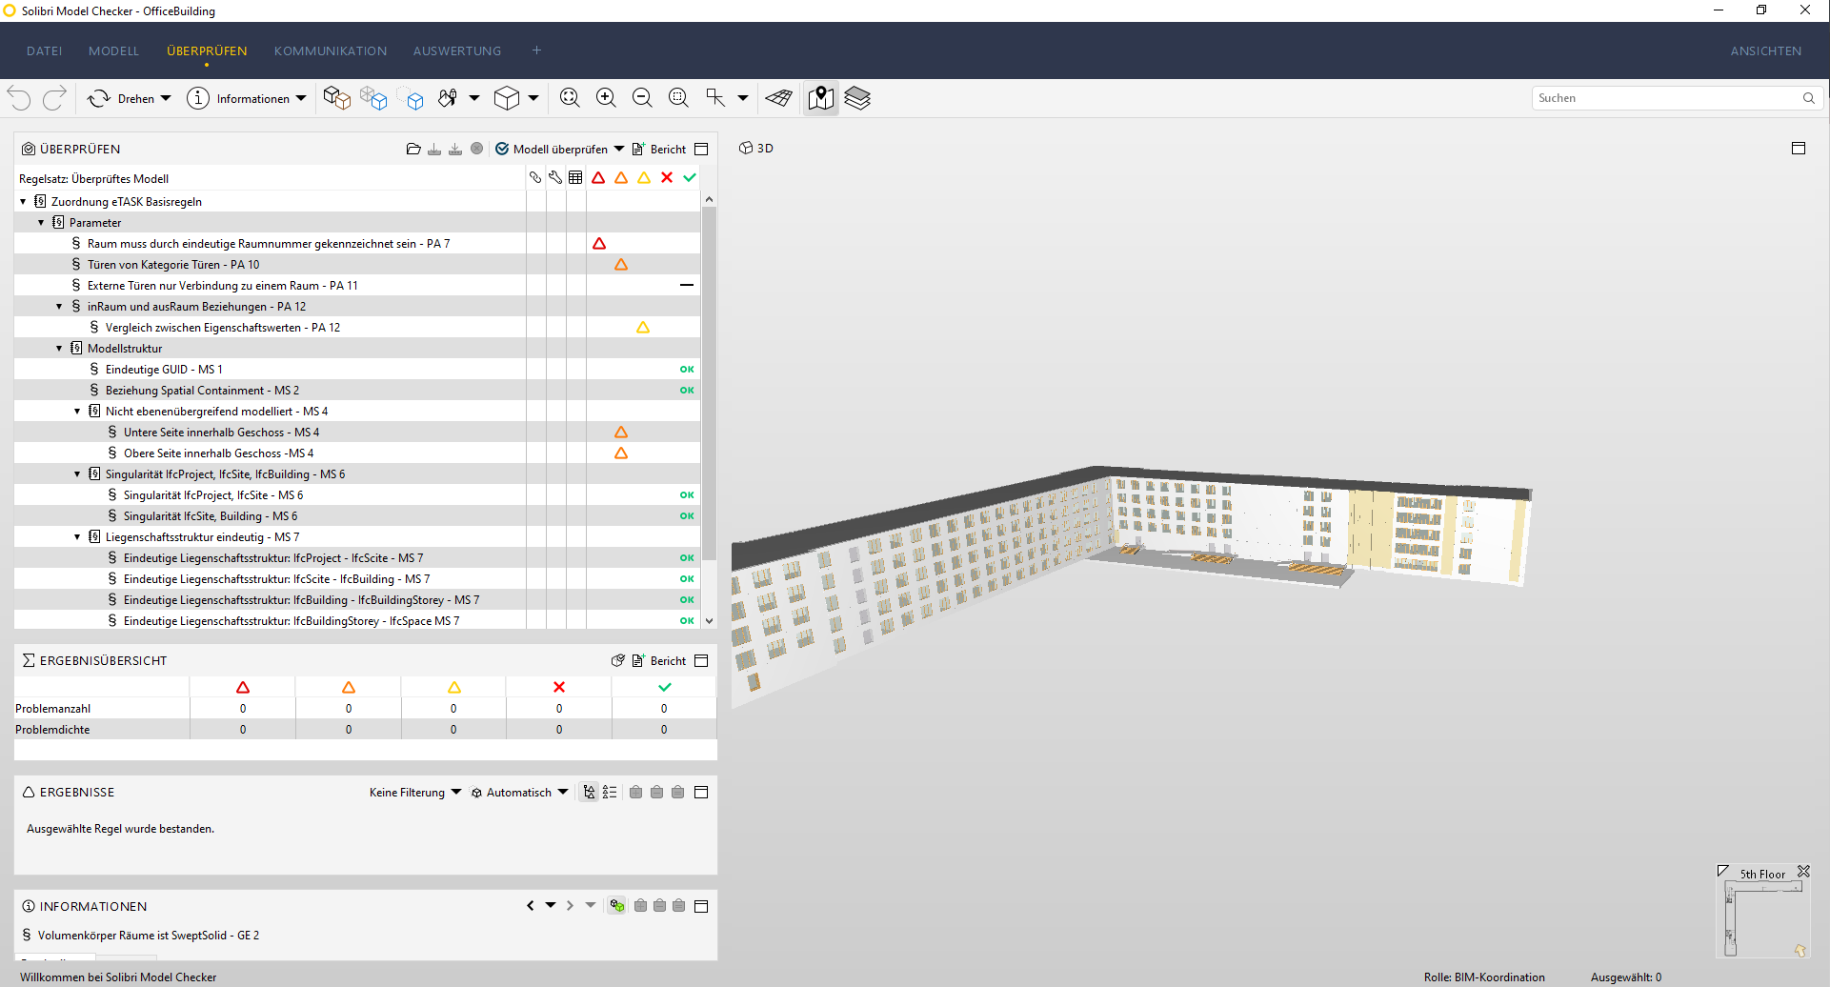Switch to the ÜBERPRÜFEN tab

click(x=207, y=50)
